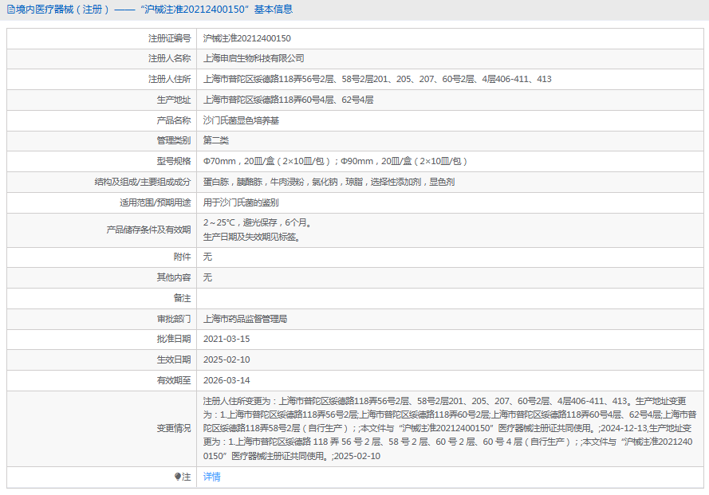
Task: Click the page title 境内医疗器械（注册）基本信息
Action: pyautogui.click(x=154, y=10)
